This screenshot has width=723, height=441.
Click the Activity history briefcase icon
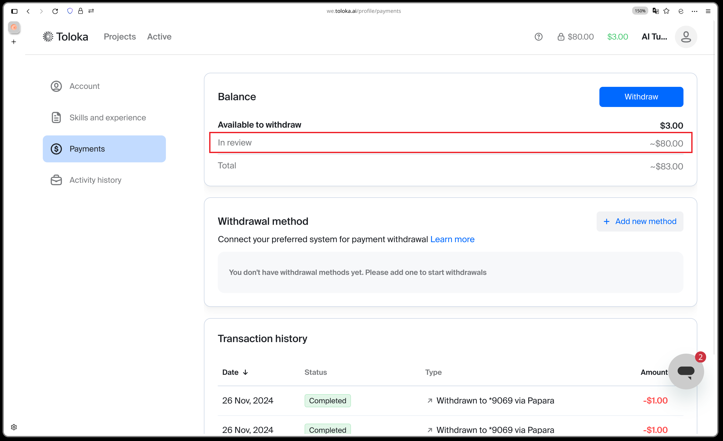pos(56,180)
